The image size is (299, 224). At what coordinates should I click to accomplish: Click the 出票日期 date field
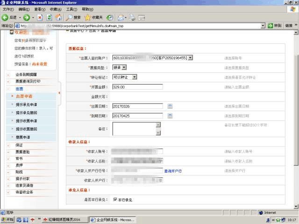click(137, 106)
